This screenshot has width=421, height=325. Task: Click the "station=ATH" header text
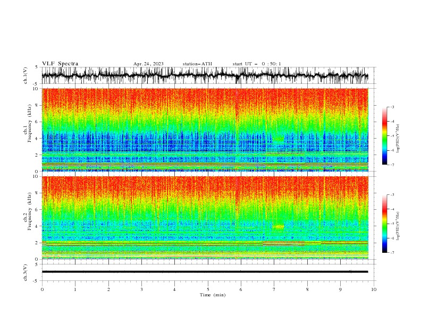[x=197, y=64]
